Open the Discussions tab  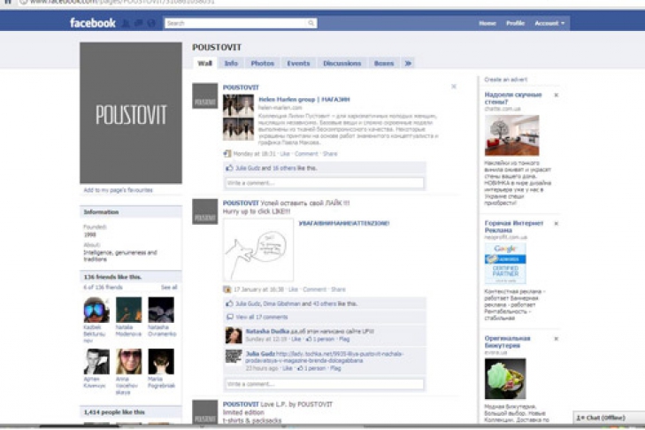pyautogui.click(x=342, y=64)
